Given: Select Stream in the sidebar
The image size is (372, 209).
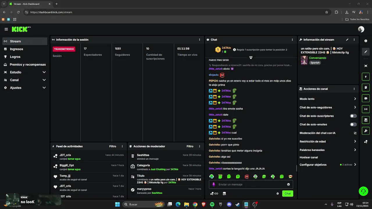Looking at the screenshot, I should pos(25,41).
